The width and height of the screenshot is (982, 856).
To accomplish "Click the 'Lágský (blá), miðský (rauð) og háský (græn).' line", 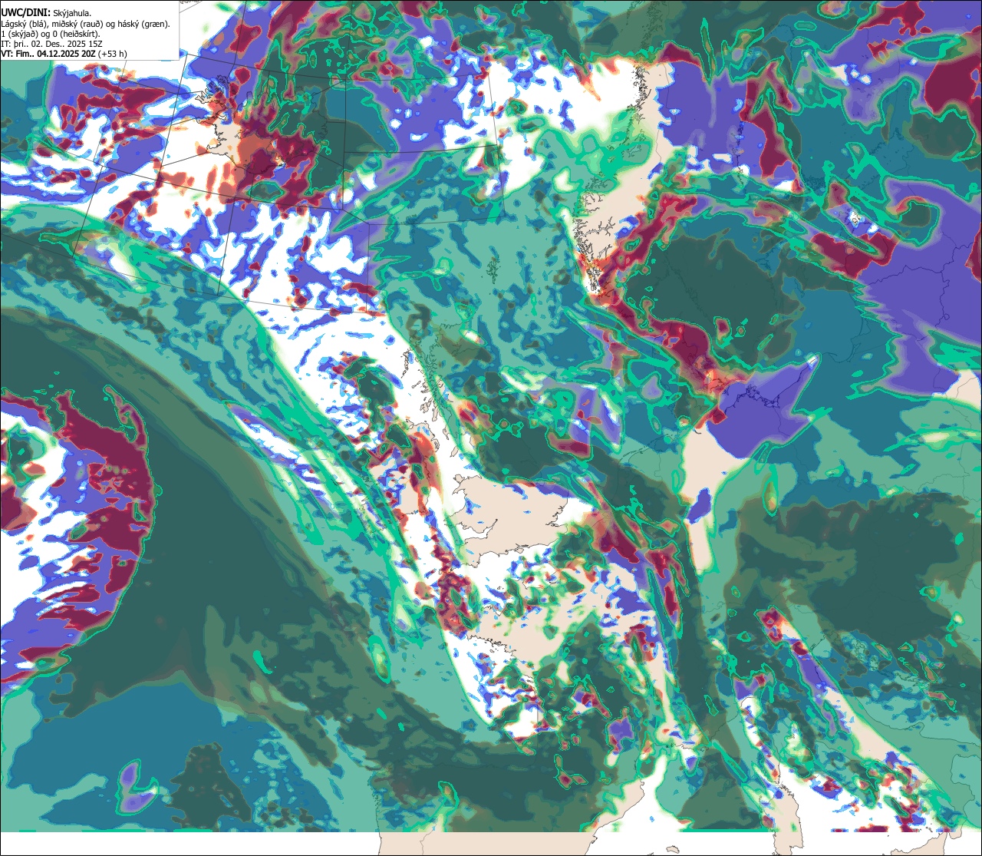I will (85, 24).
